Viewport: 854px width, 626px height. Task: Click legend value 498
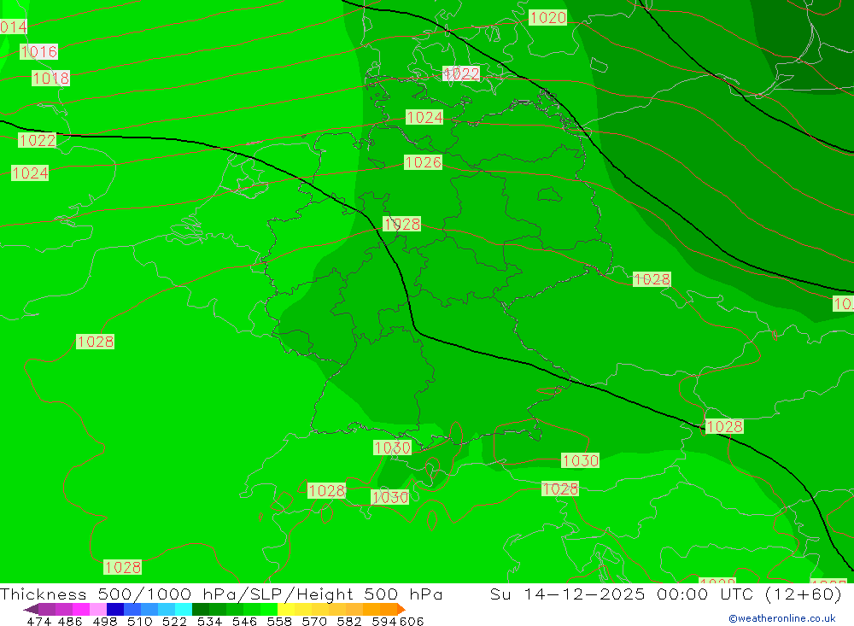(105, 621)
